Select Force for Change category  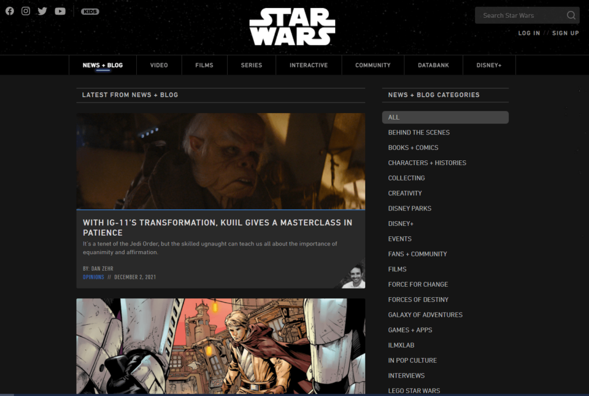[x=418, y=284]
